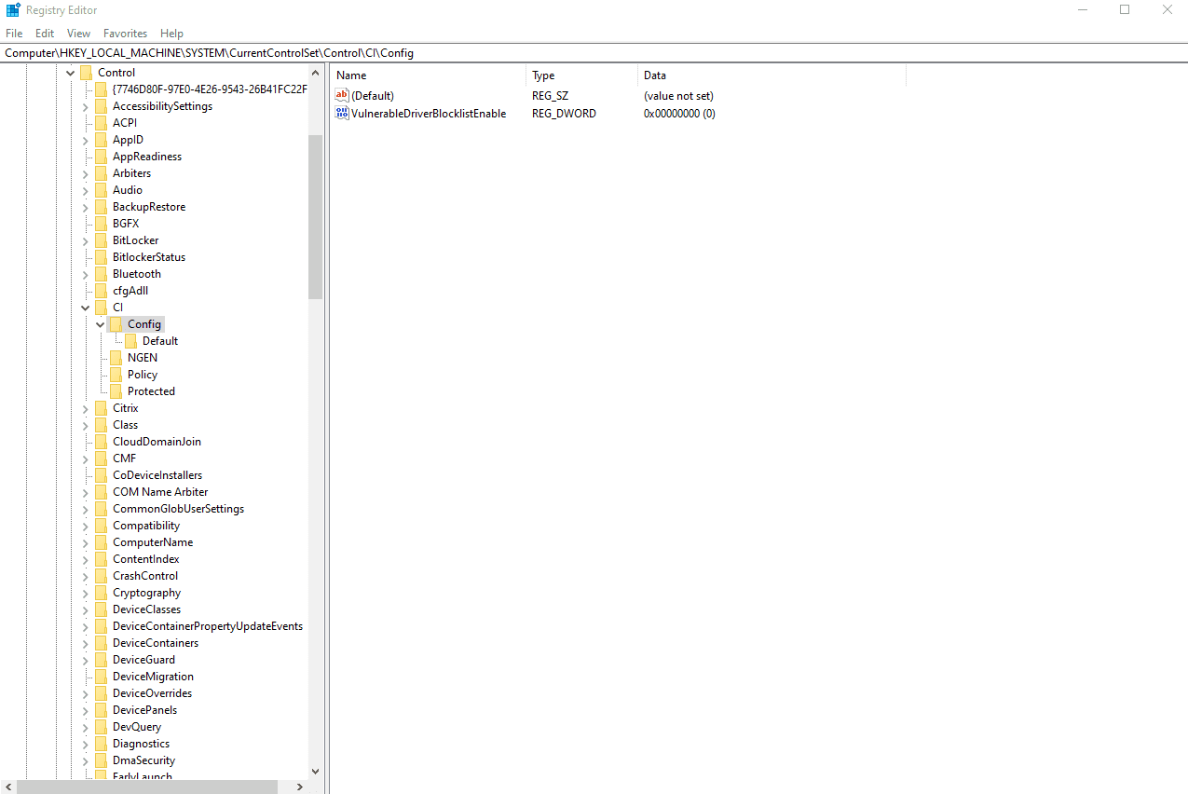Click the Config folder icon
Image resolution: width=1188 pixels, height=794 pixels.
coord(116,323)
